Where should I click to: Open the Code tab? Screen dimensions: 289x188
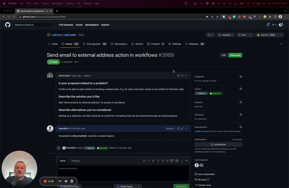click(53, 44)
